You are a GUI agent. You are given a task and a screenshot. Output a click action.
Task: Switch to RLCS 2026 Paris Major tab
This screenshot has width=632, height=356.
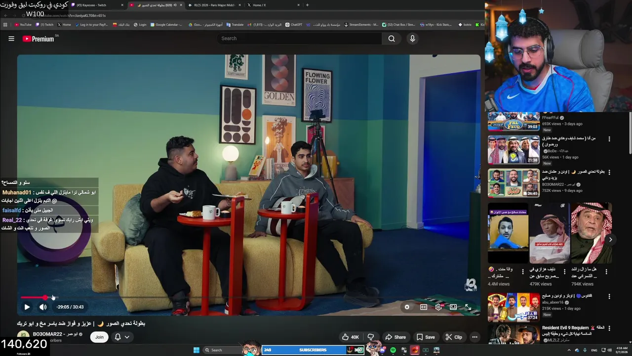pyautogui.click(x=215, y=5)
